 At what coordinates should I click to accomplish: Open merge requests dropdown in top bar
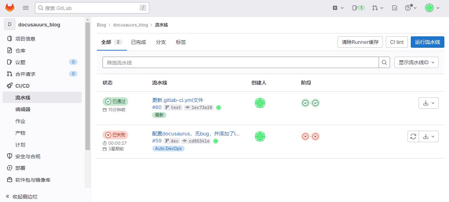[378, 8]
